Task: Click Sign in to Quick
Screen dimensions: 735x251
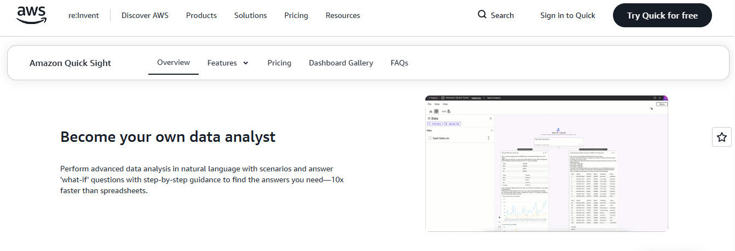Action: click(x=568, y=15)
